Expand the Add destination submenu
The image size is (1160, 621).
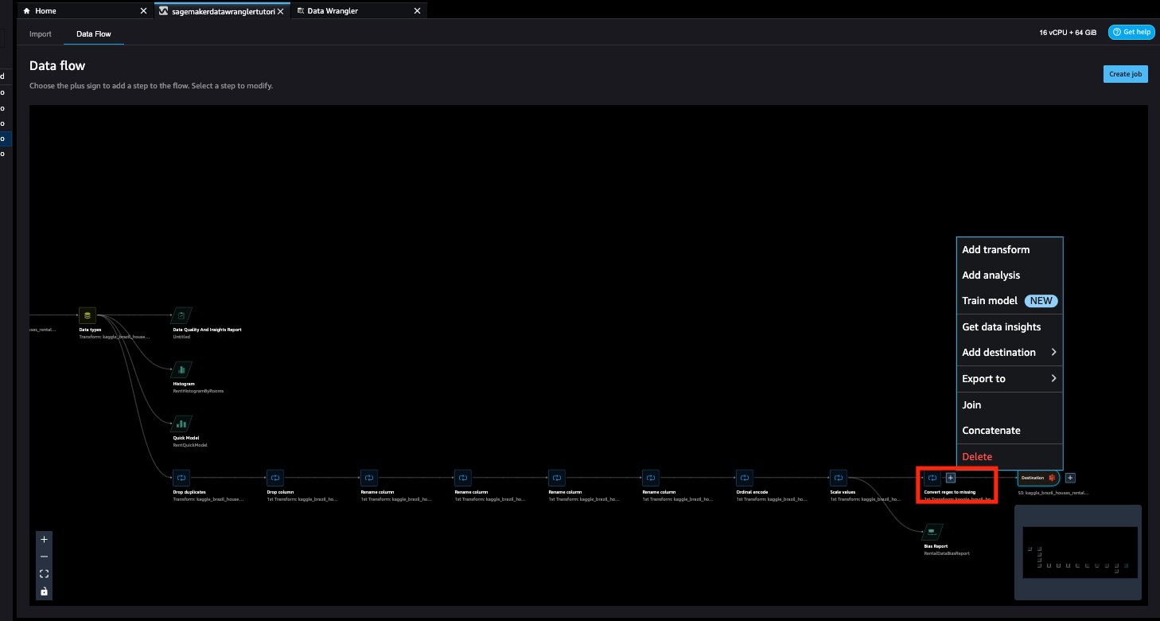pyautogui.click(x=1010, y=352)
